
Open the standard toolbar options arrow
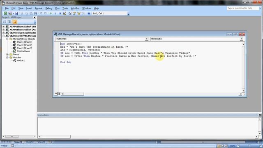click(x=128, y=14)
